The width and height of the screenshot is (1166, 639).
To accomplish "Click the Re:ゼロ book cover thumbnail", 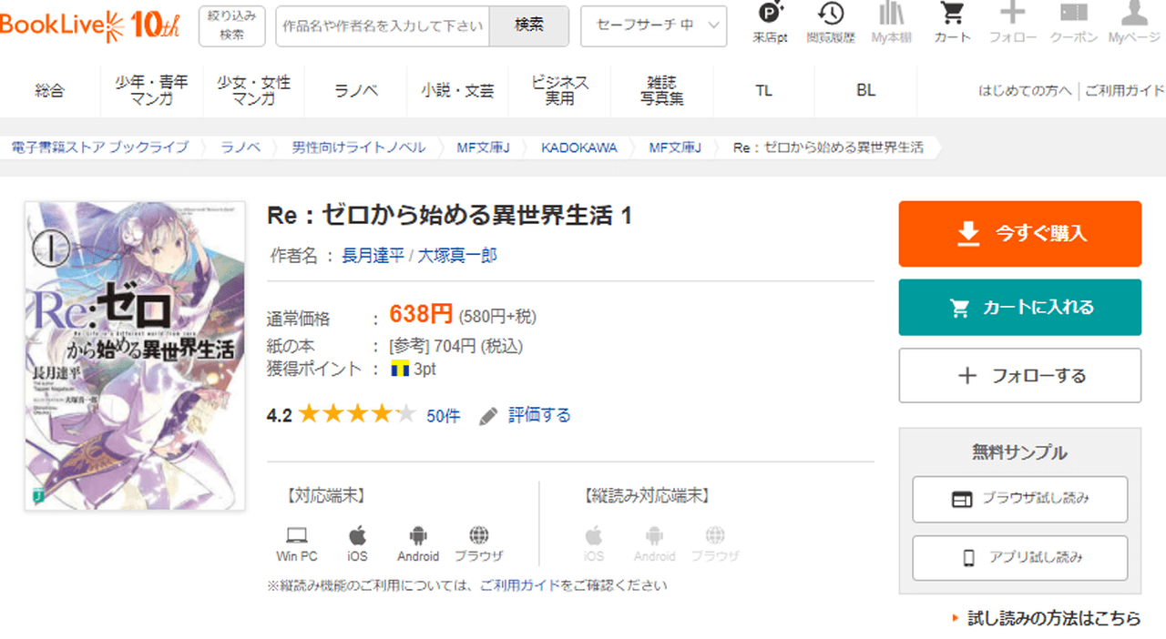I will tap(135, 355).
